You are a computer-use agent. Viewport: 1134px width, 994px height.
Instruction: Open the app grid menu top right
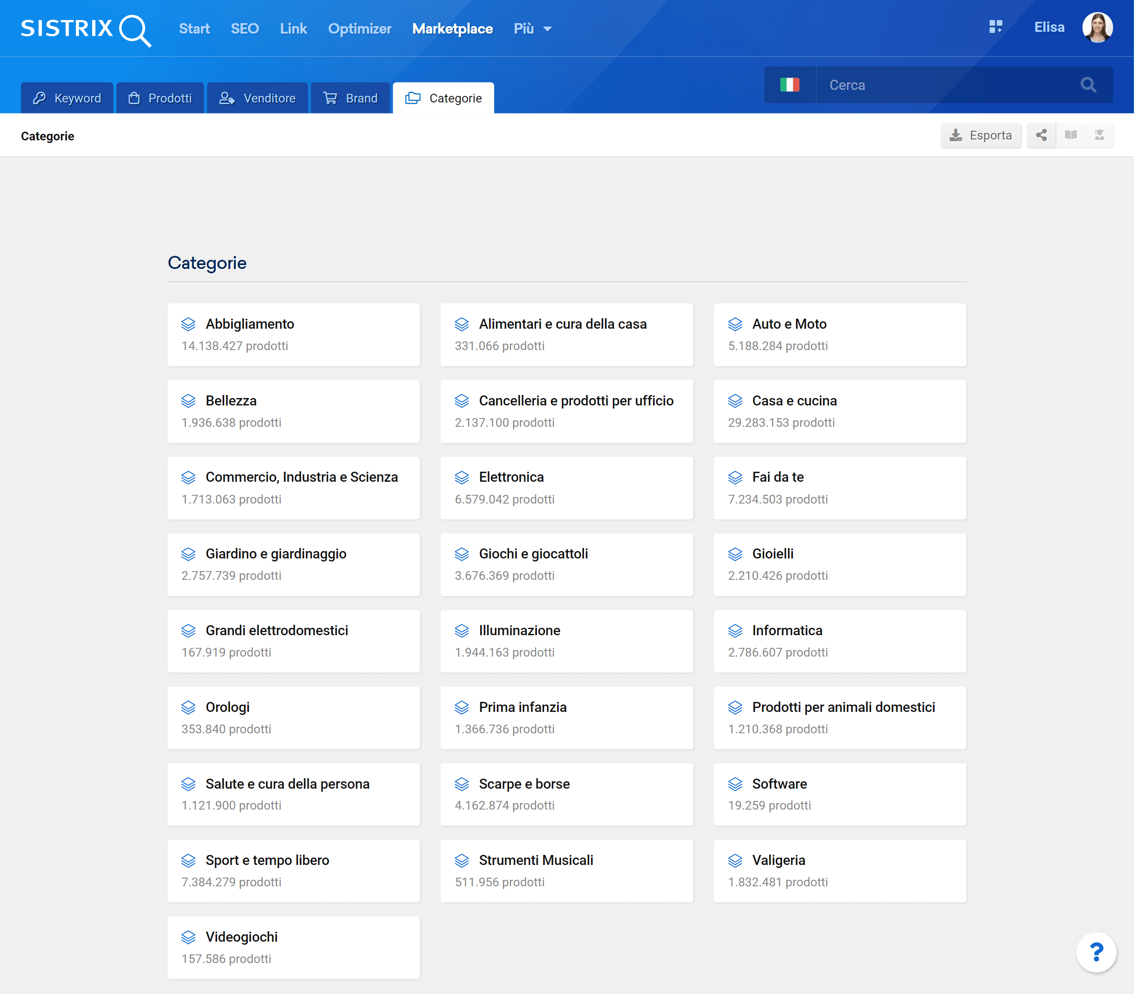point(996,28)
